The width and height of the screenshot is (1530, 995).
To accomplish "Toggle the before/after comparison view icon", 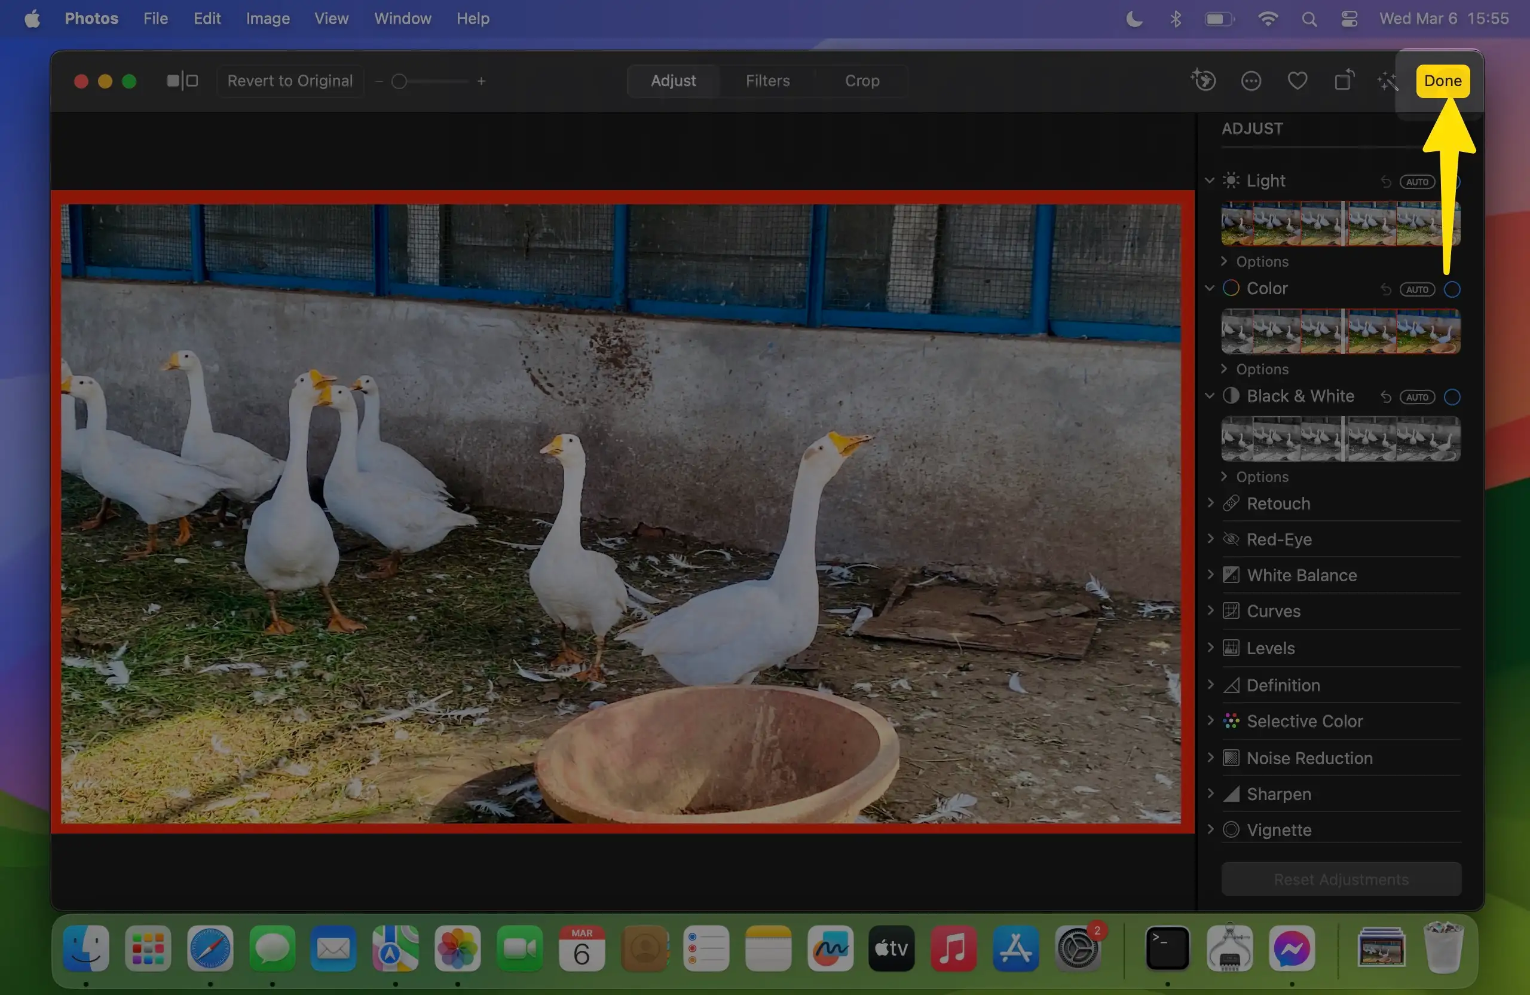I will 182,81.
